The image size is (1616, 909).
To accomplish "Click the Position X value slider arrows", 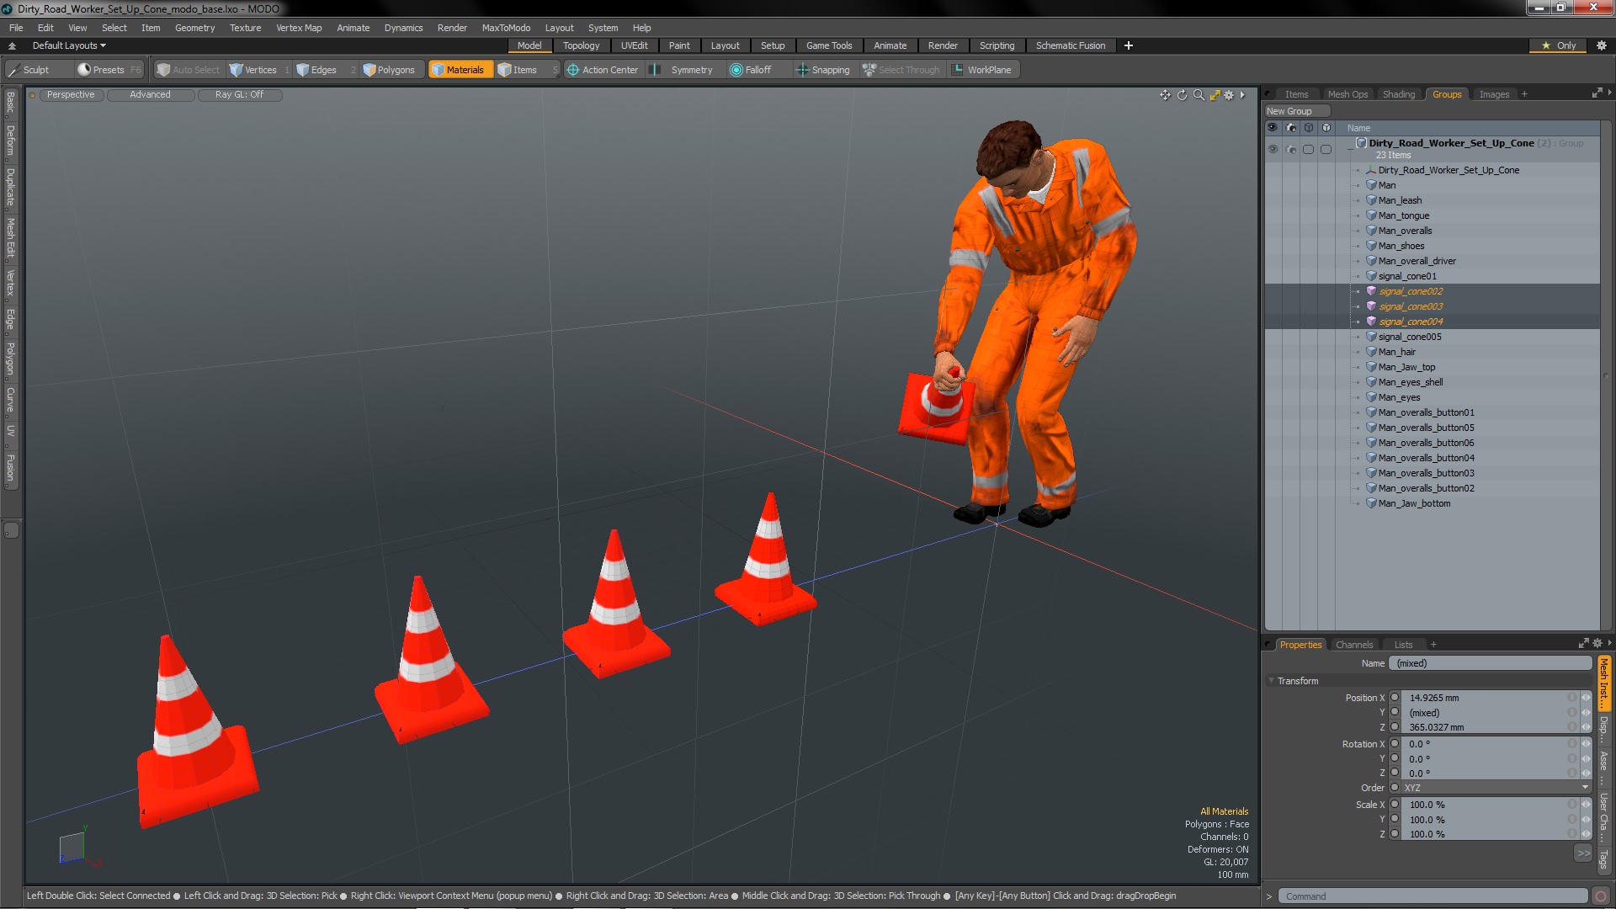I will 1587,698.
